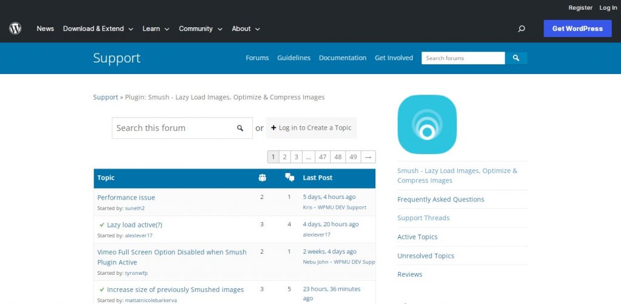Click magnifier icon in Search this forum
621x304 pixels.
pos(240,128)
